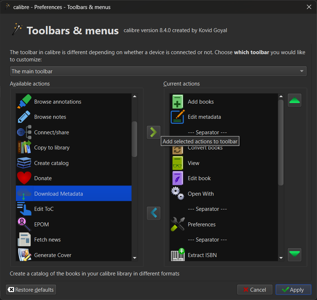
Task: Click the Convert books icon
Action: coord(178,150)
